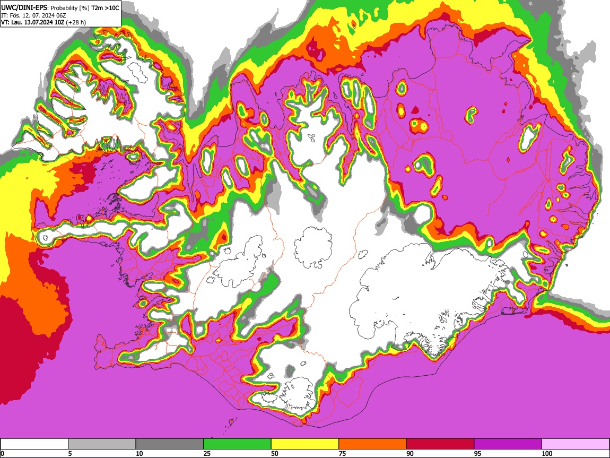Click the '50' legend tick label
The image size is (610, 458).
[275, 453]
